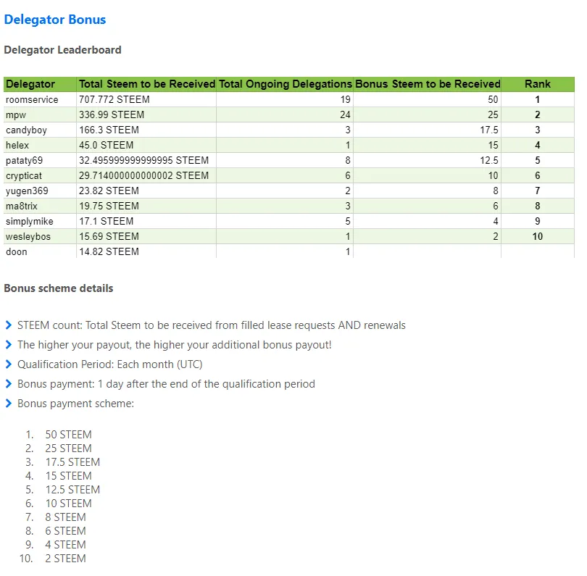Click the 17.1 STEEM value
Screen dimensions: 587x576
[107, 221]
